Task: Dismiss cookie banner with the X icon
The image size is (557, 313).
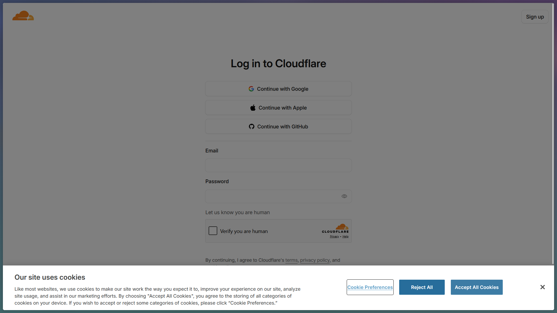Action: pyautogui.click(x=542, y=287)
